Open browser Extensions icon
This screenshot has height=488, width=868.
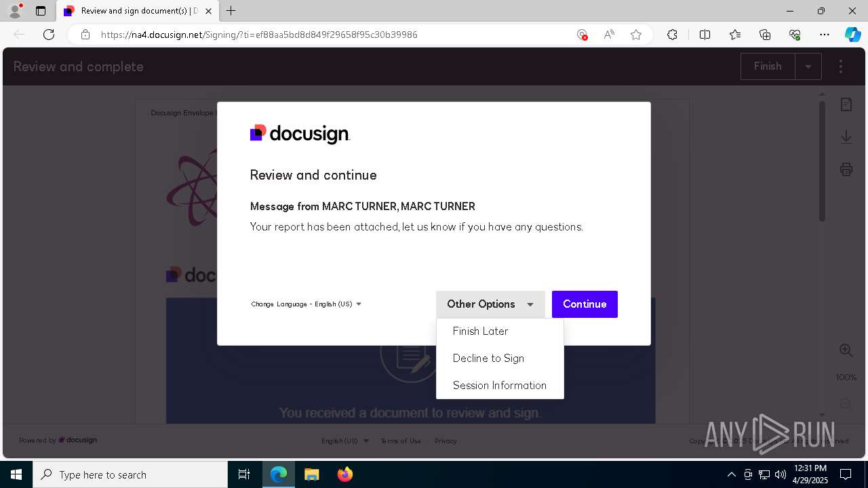[672, 35]
